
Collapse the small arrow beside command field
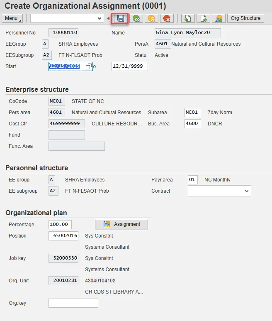coord(109,18)
